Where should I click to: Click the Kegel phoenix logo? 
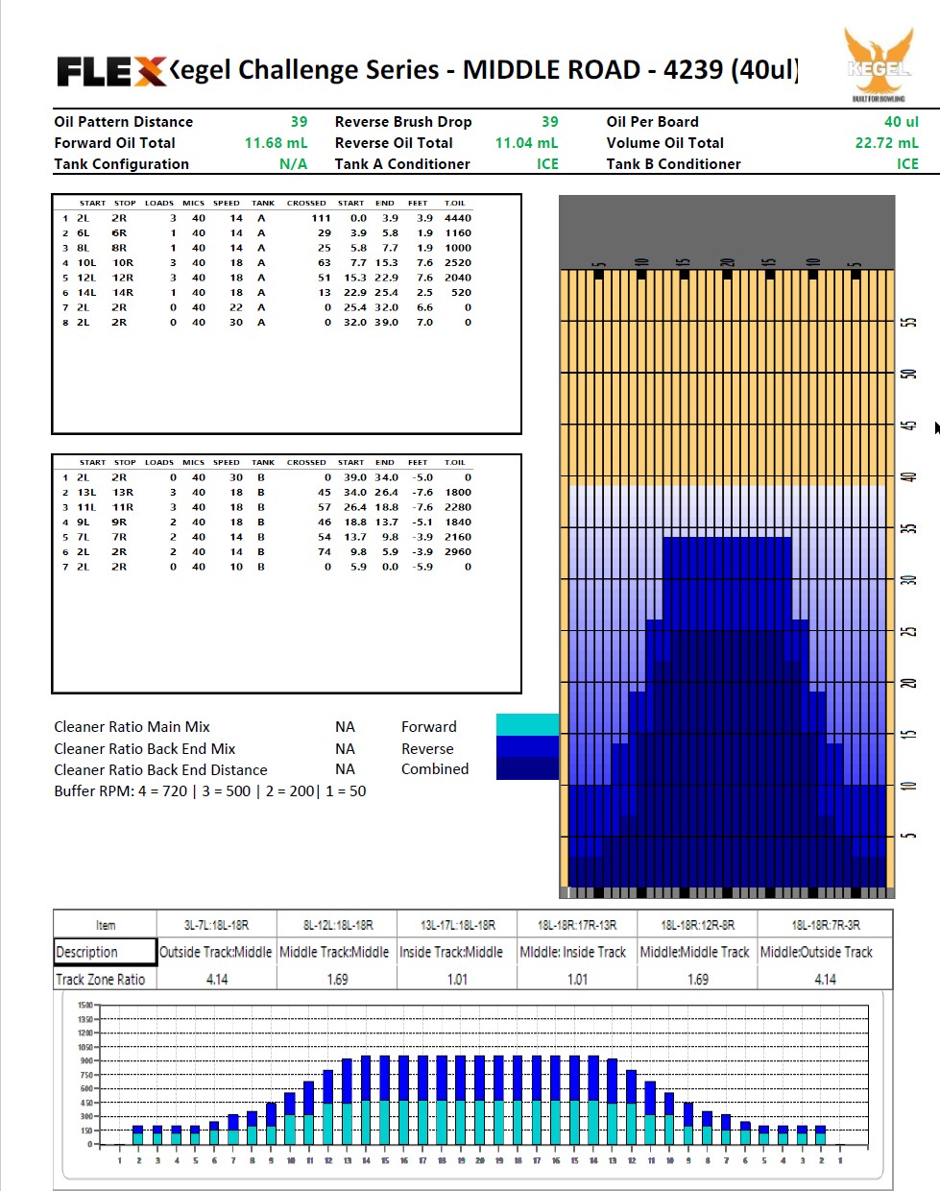pyautogui.click(x=878, y=63)
